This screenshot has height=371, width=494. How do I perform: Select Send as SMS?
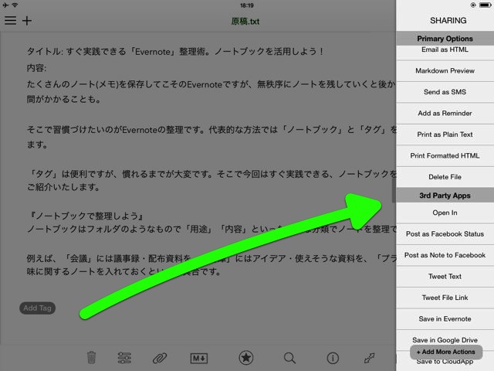(445, 92)
